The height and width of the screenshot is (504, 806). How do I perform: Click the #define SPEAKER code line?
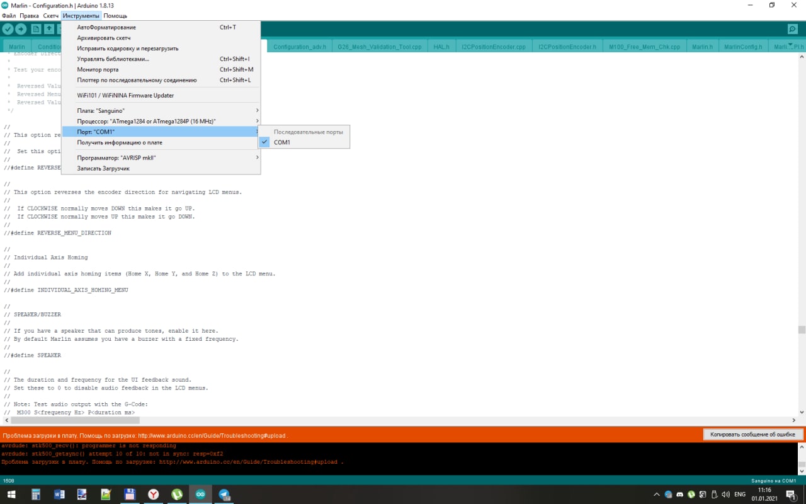pos(33,355)
